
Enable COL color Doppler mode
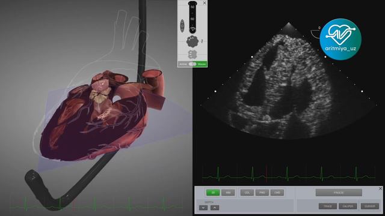tap(247, 193)
